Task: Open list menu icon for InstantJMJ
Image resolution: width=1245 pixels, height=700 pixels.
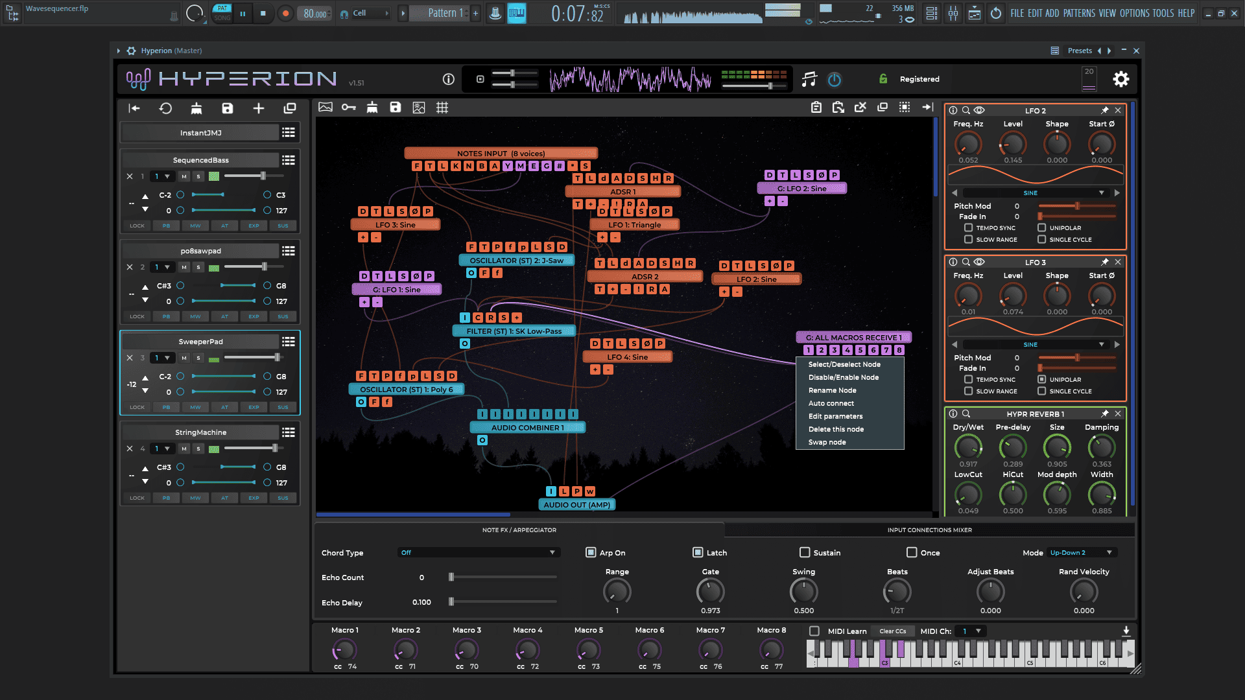Action: (x=289, y=132)
